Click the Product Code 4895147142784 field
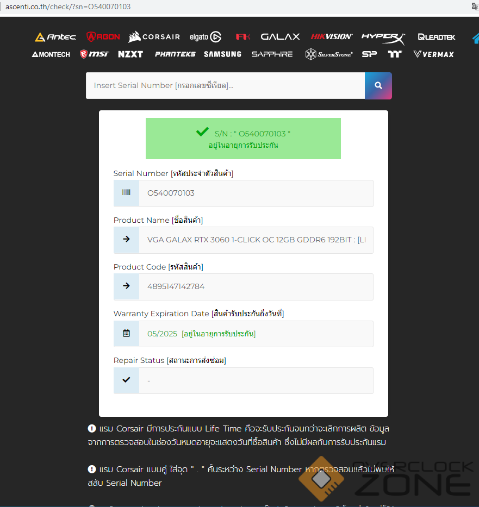Image resolution: width=479 pixels, height=507 pixels. click(256, 287)
